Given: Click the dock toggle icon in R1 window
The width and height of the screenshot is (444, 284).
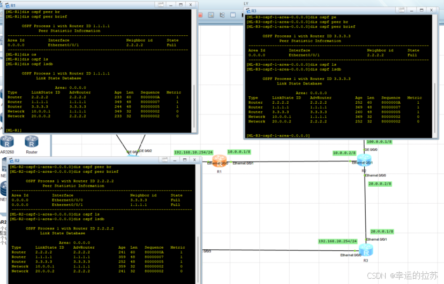Looking at the screenshot, I should pyautogui.click(x=161, y=4).
